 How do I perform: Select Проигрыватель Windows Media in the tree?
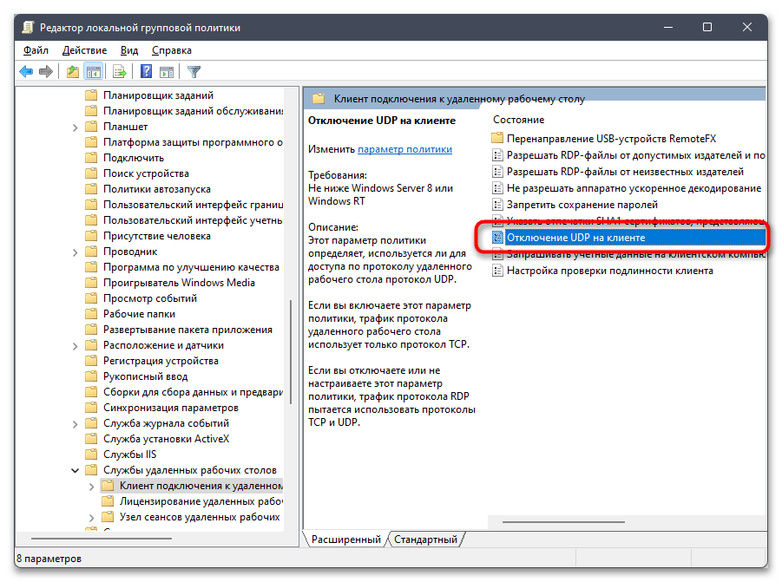coord(179,283)
